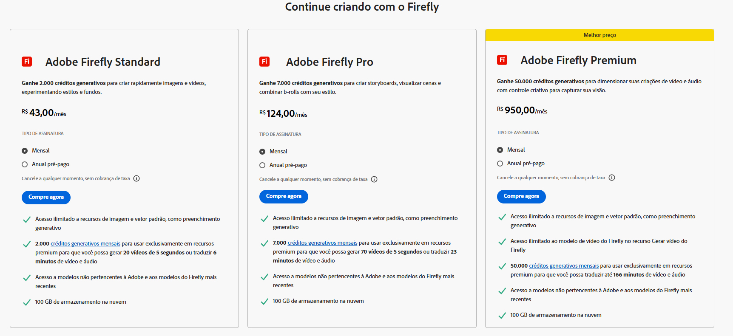Click the Firefly Standard logo icon

point(27,62)
